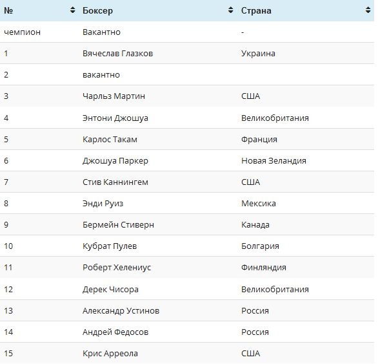Viewport: 378px width, 364px height.
Task: Select the Кубрат Пулев row
Action: point(187,246)
